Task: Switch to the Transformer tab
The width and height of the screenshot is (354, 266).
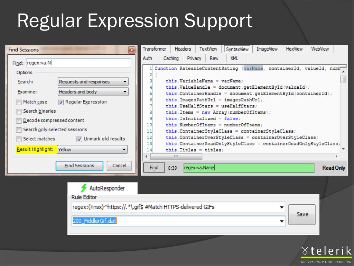Action: [x=155, y=49]
